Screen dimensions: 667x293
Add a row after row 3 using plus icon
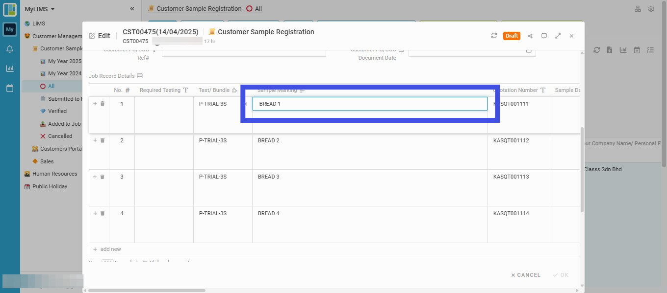[95, 177]
